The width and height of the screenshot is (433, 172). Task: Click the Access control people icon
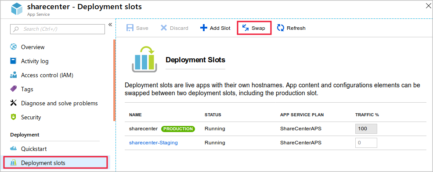pos(13,75)
